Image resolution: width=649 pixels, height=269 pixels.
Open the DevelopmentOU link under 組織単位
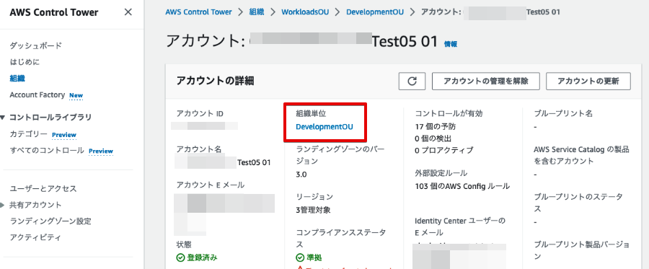[x=324, y=127]
